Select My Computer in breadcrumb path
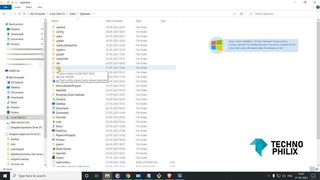This screenshot has height=180, width=320. tap(38, 14)
